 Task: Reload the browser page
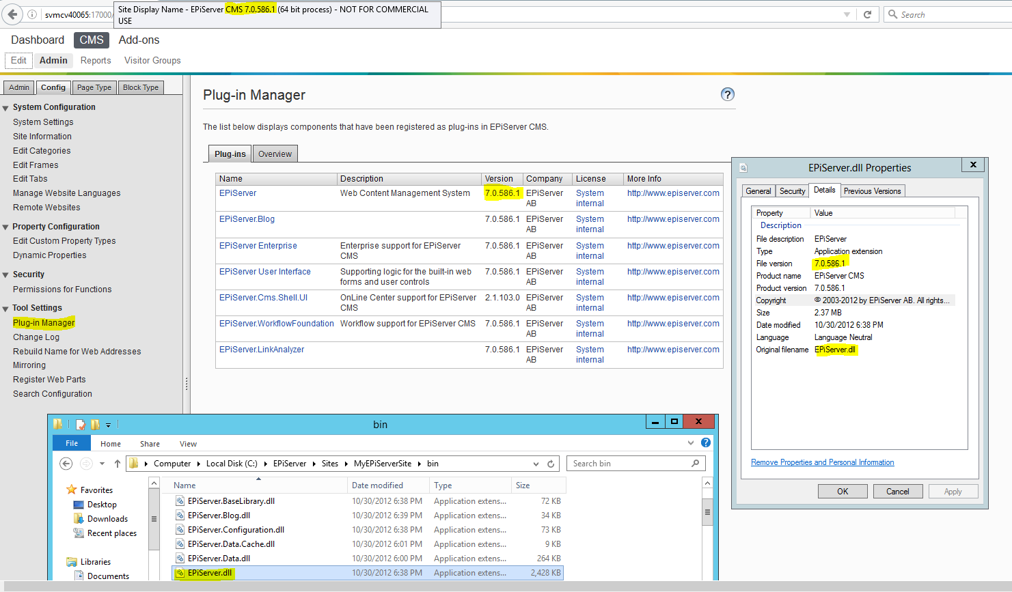point(867,14)
